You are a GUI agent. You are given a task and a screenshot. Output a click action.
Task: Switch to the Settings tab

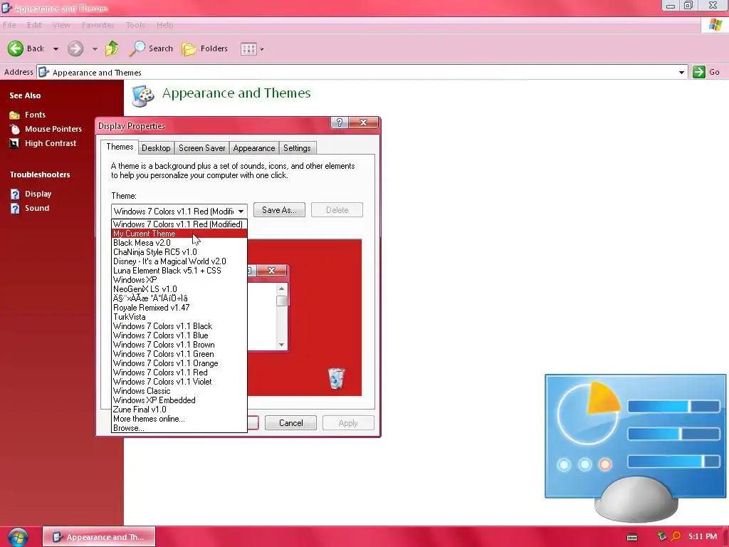point(297,148)
